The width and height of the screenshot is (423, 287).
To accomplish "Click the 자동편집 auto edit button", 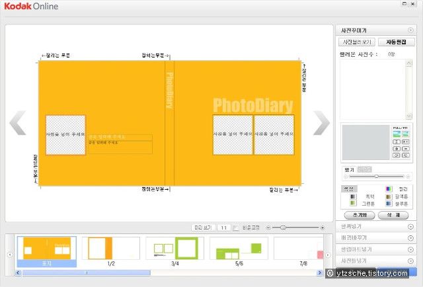I will [x=396, y=42].
